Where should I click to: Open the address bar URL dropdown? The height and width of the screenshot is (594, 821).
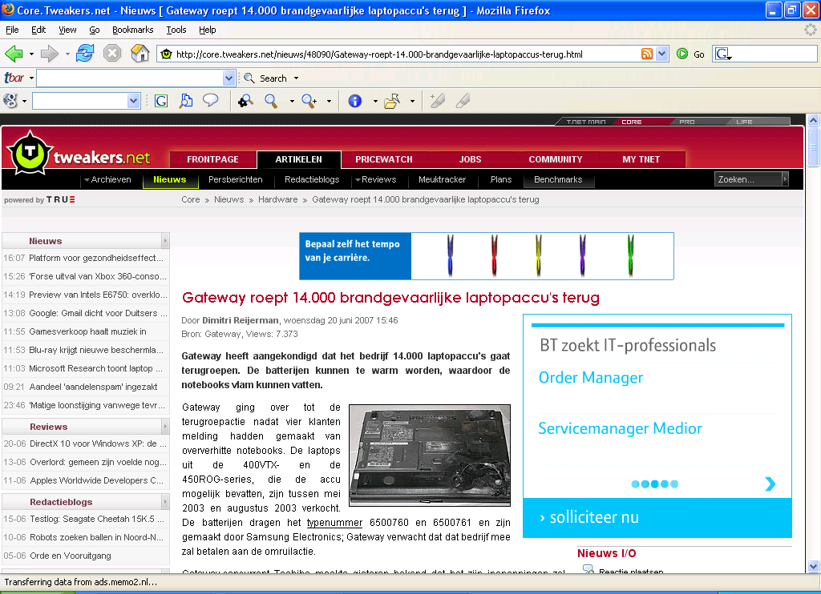pos(661,54)
